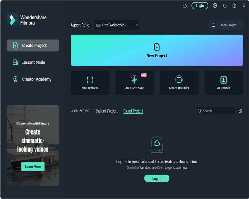
Task: Launch the Auto Beat Sync tool
Action: [x=134, y=83]
